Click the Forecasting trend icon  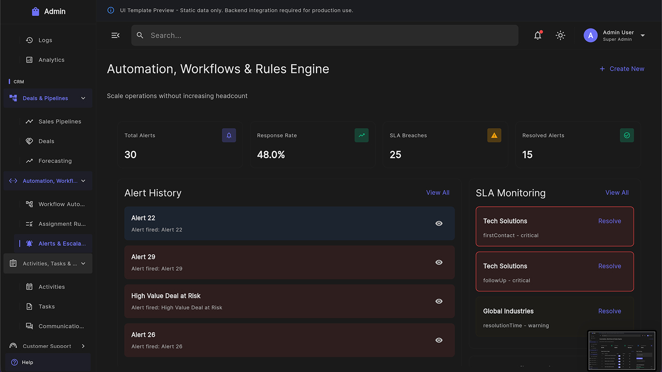29,161
